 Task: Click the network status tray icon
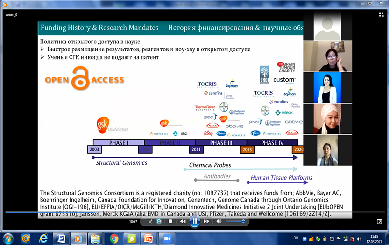346,239
